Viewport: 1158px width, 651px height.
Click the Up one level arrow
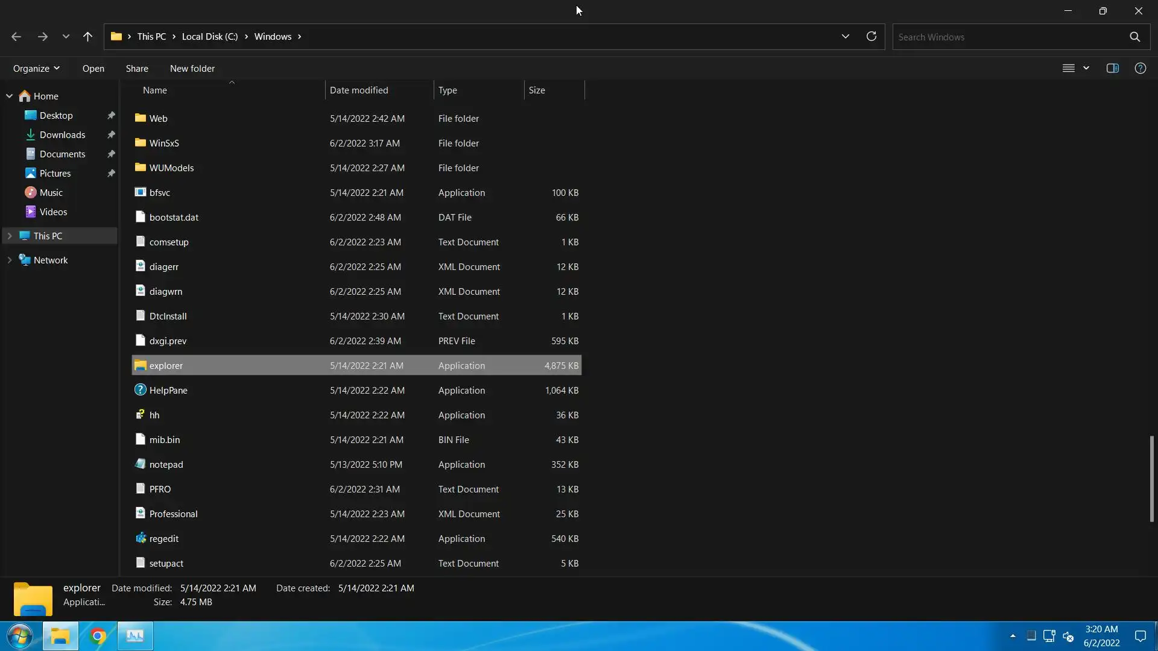[87, 37]
